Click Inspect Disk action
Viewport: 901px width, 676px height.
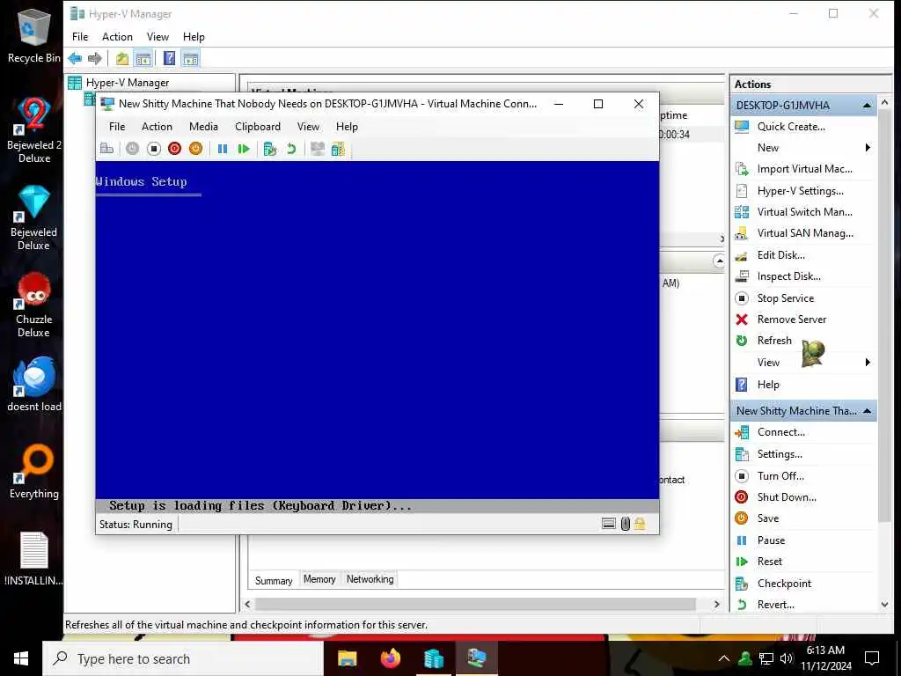tap(788, 276)
